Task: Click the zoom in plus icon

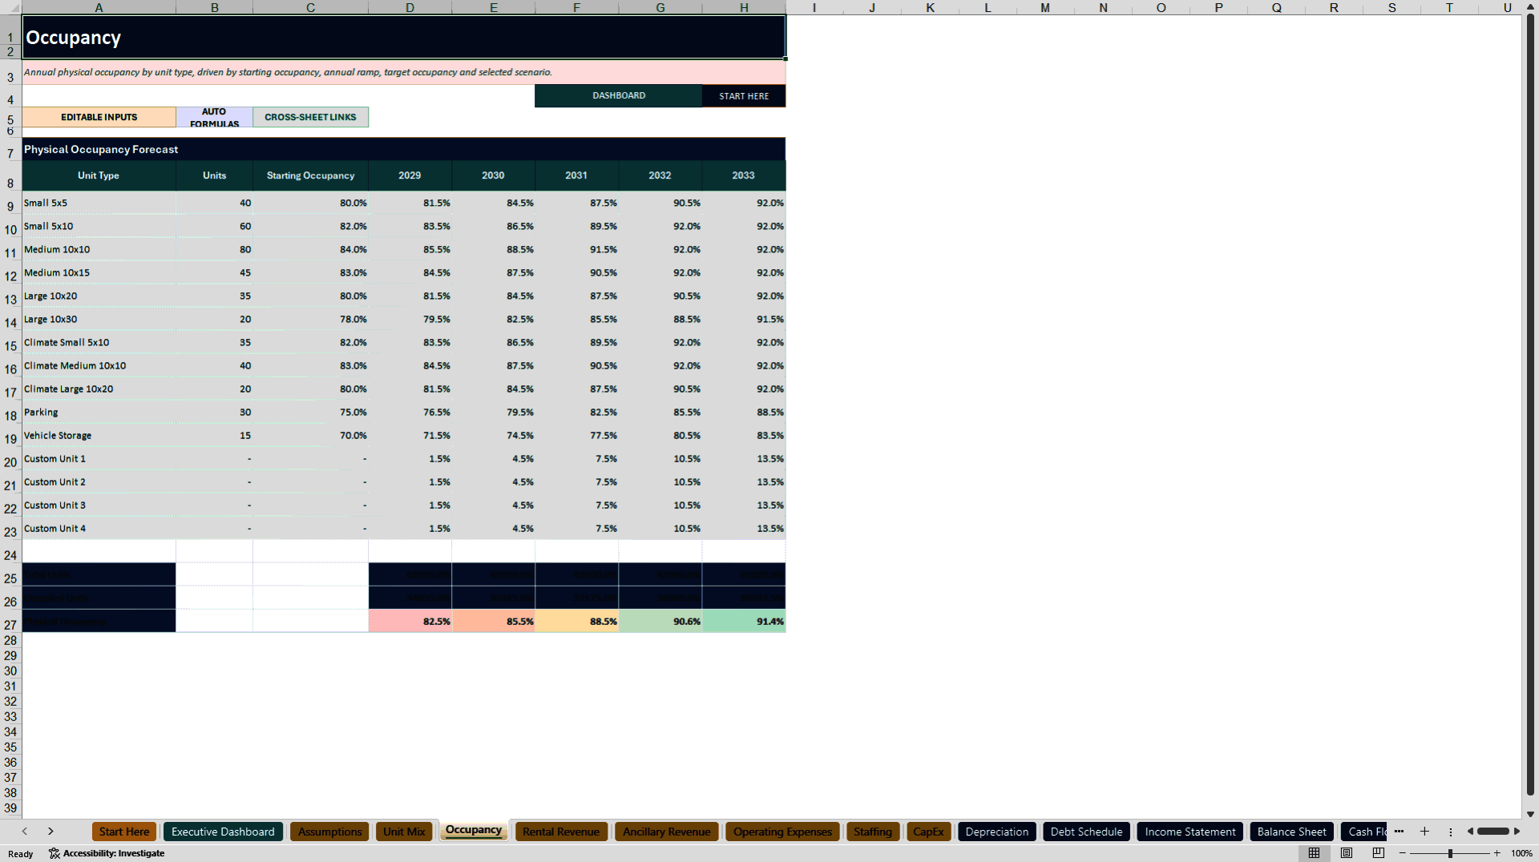Action: click(1497, 853)
